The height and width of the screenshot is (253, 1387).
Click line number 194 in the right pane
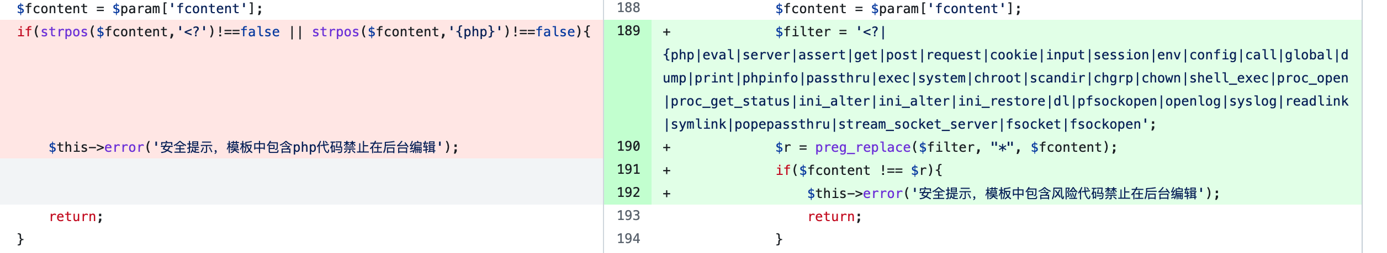[628, 239]
